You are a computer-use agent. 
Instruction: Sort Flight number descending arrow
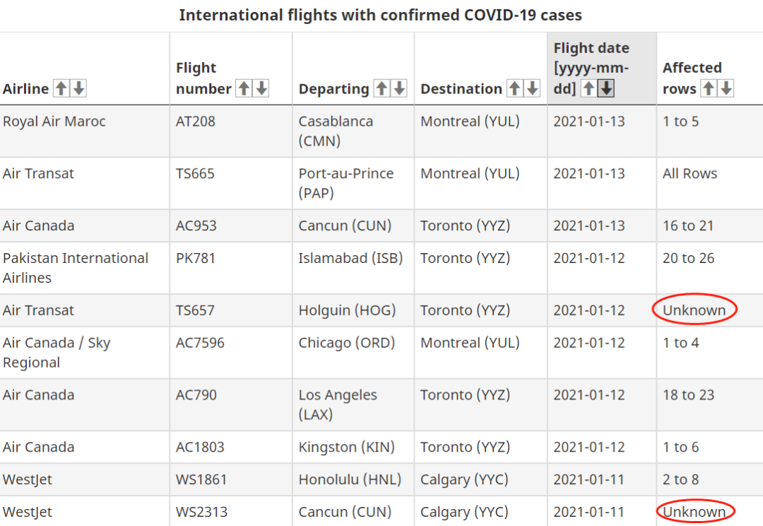pyautogui.click(x=261, y=88)
